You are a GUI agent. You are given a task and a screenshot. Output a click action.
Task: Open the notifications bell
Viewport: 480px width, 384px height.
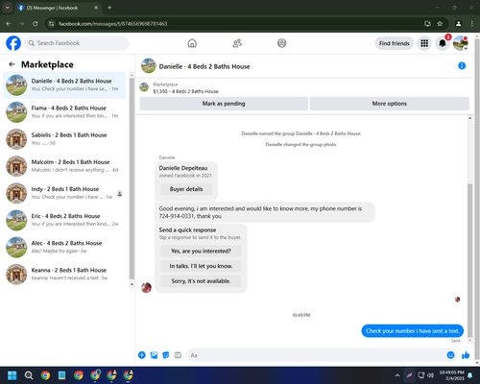pyautogui.click(x=443, y=43)
